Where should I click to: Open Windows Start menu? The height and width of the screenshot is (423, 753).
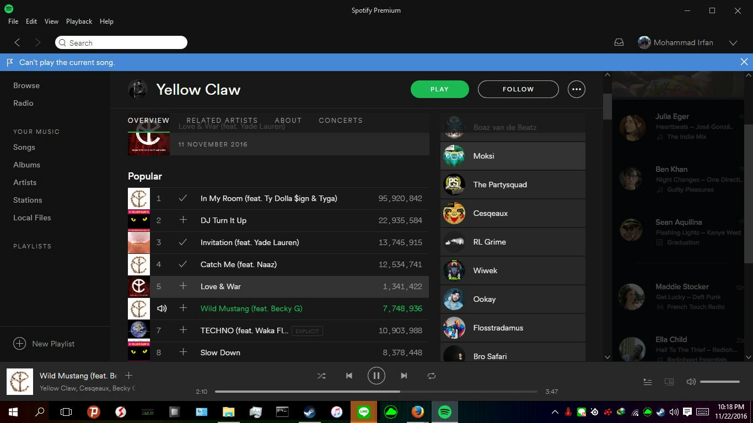click(13, 412)
